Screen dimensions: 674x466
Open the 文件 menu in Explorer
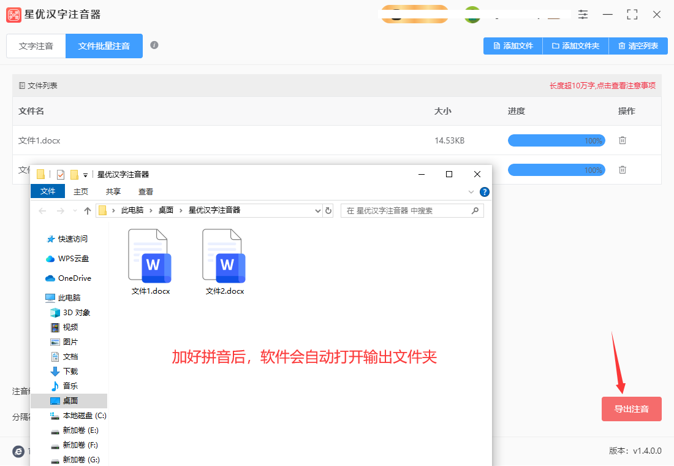click(48, 191)
